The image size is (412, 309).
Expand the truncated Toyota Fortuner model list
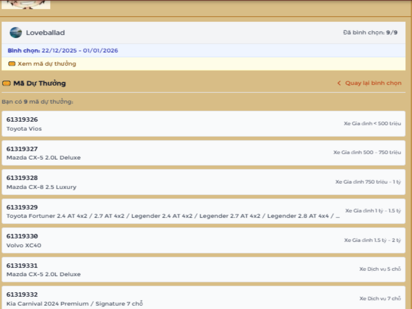pyautogui.click(x=173, y=216)
